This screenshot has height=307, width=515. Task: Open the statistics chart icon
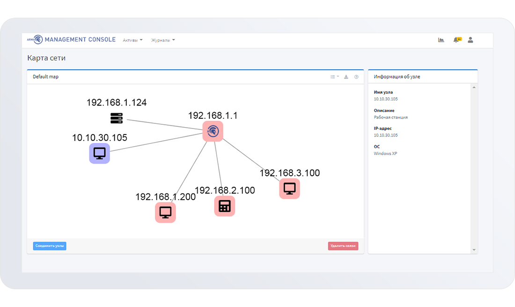[441, 40]
